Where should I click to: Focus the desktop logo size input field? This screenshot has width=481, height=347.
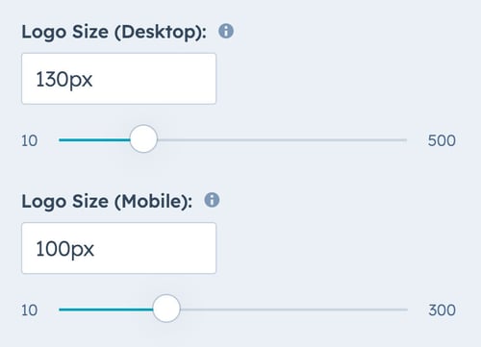click(x=119, y=79)
